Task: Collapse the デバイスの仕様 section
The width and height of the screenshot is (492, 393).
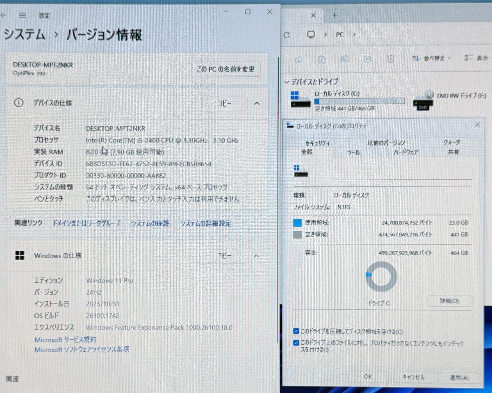Action: [257, 103]
